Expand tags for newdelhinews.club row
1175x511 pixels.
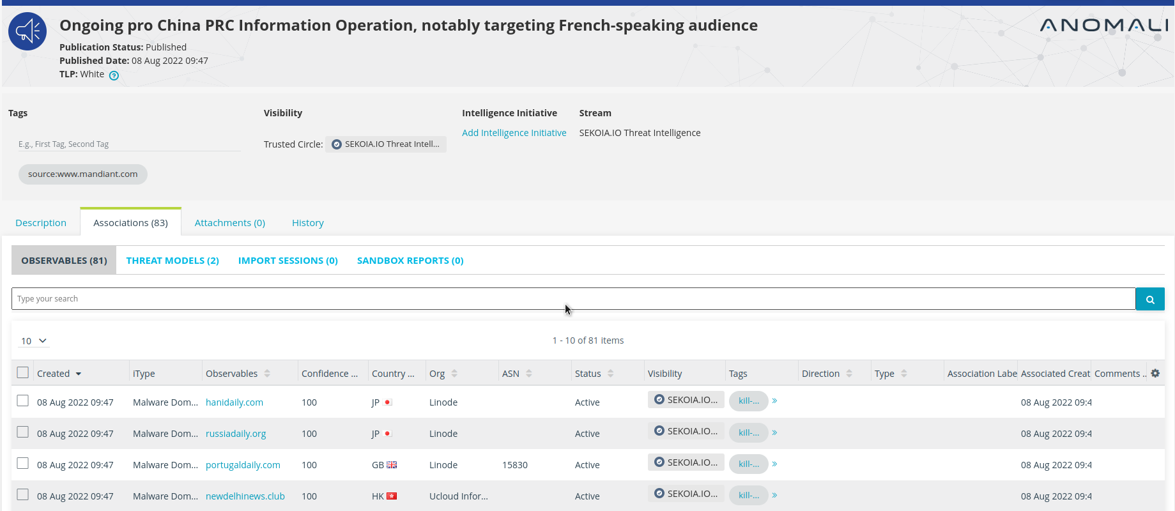(x=774, y=495)
